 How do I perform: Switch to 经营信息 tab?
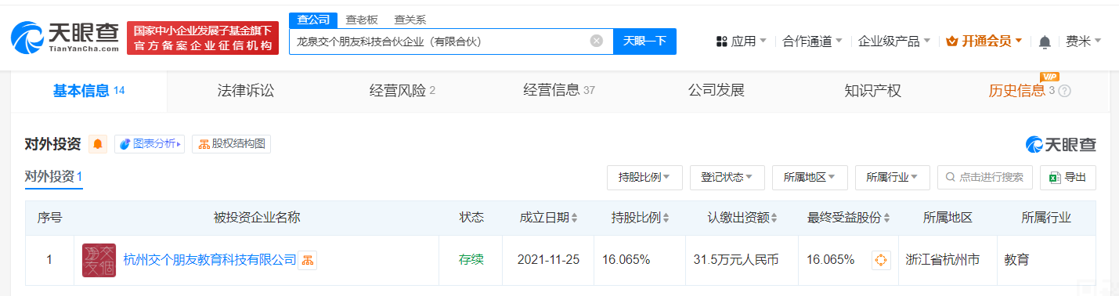(x=559, y=91)
